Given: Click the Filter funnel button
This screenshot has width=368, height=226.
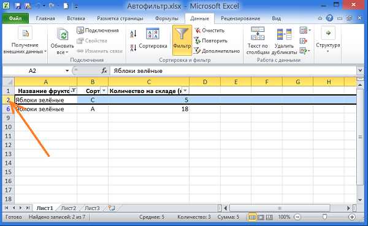Looking at the screenshot, I should (x=182, y=40).
